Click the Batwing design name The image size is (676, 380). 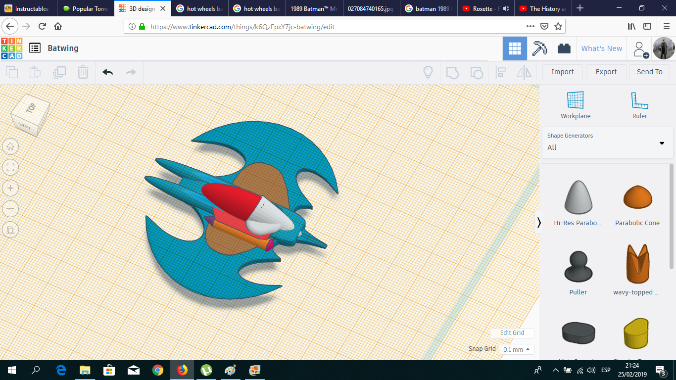[x=63, y=48]
